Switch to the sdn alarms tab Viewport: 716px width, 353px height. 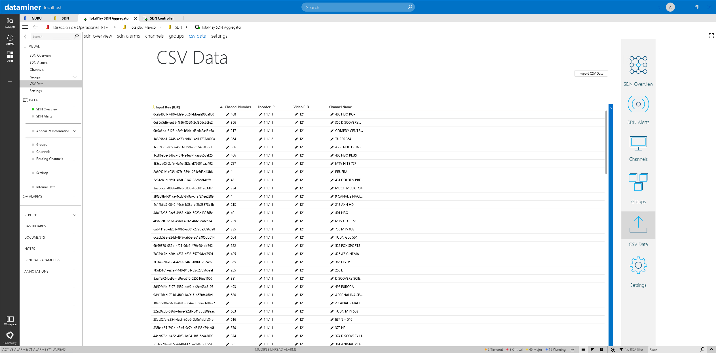click(128, 36)
